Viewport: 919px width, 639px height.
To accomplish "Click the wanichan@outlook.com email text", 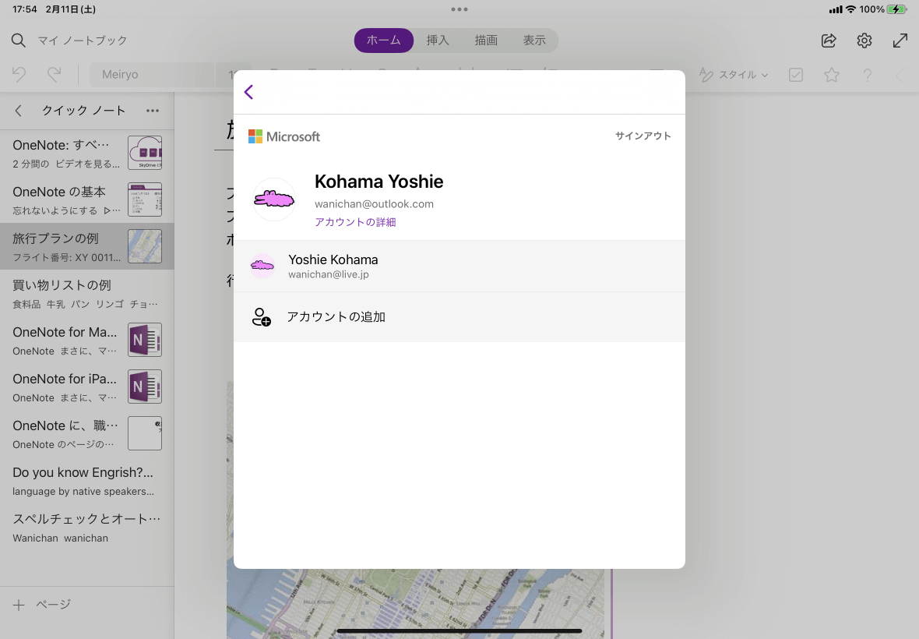I will [x=374, y=204].
